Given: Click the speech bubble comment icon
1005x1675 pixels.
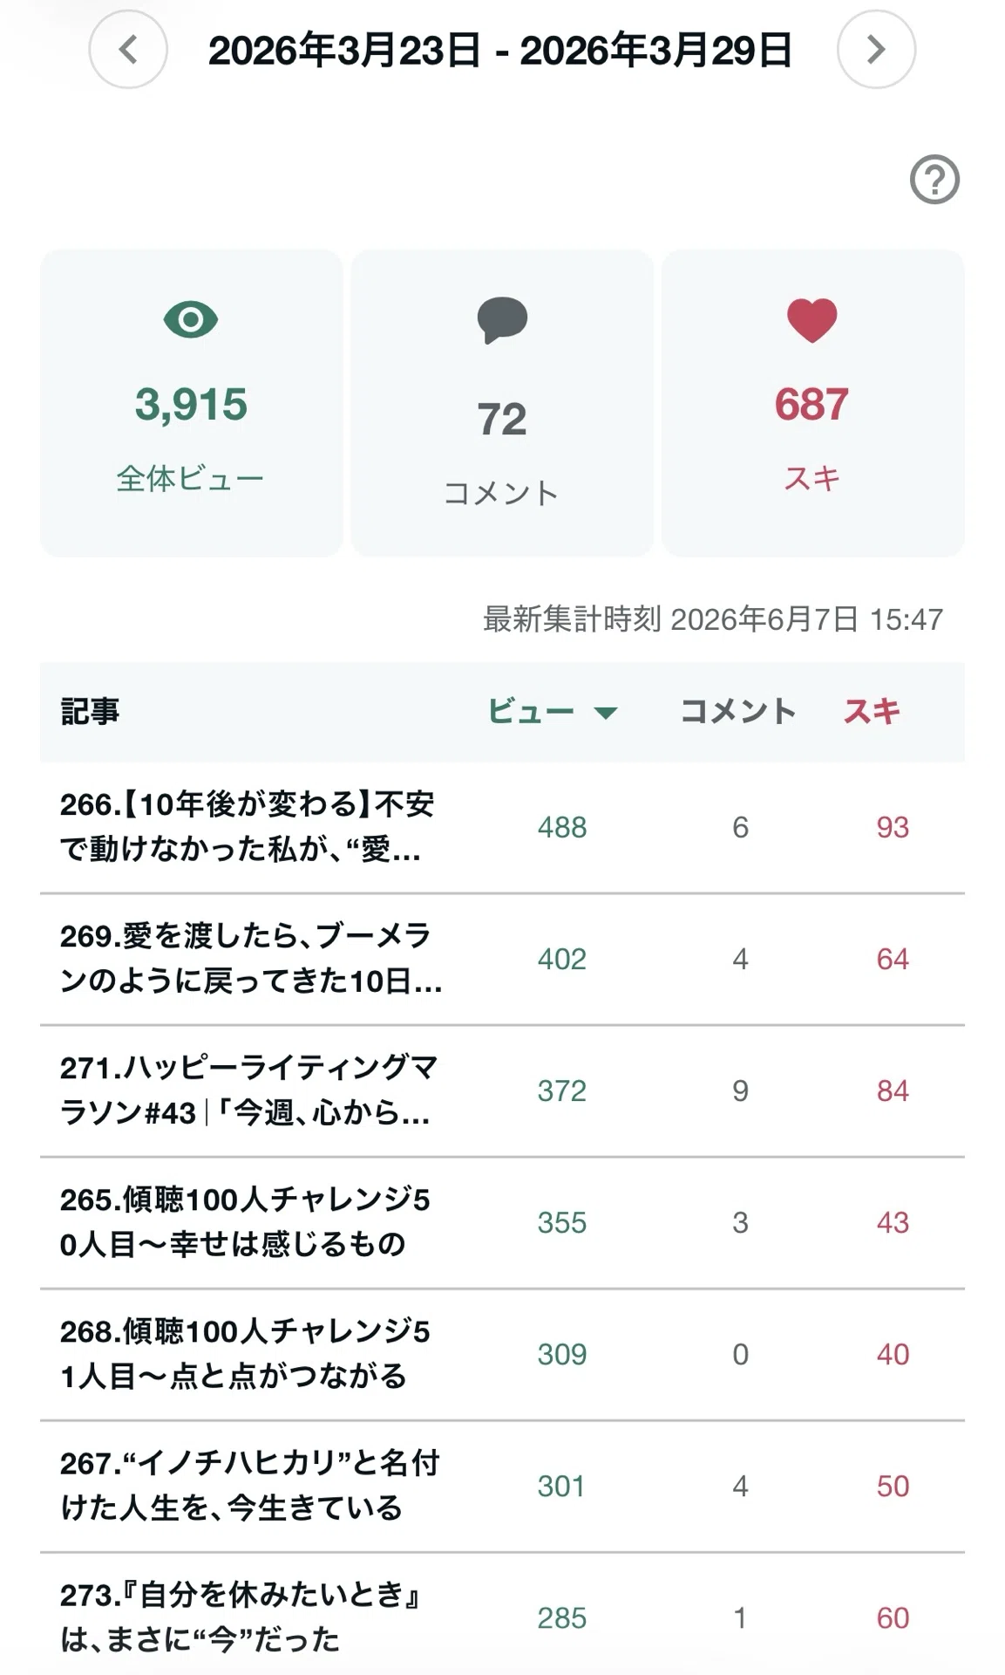Looking at the screenshot, I should (502, 320).
